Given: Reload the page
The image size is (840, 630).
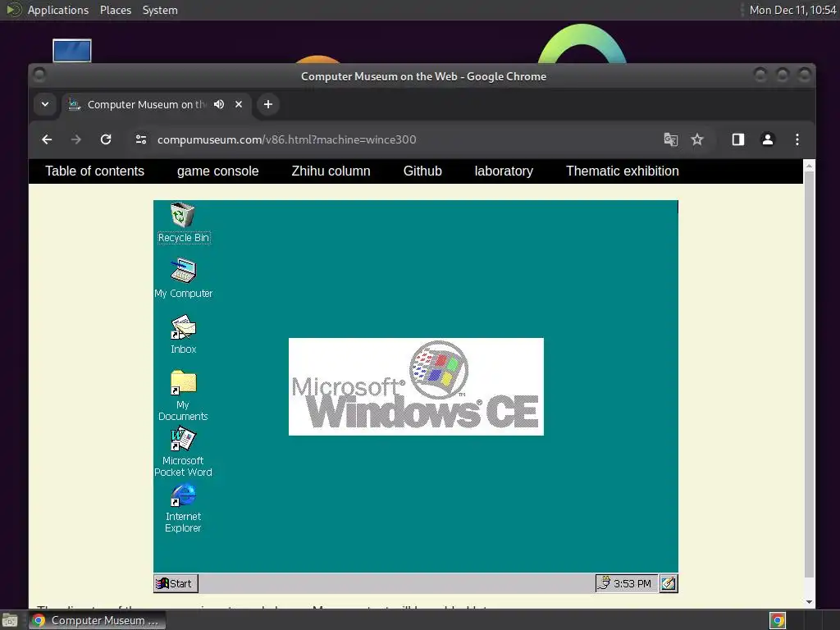Looking at the screenshot, I should click(x=106, y=139).
